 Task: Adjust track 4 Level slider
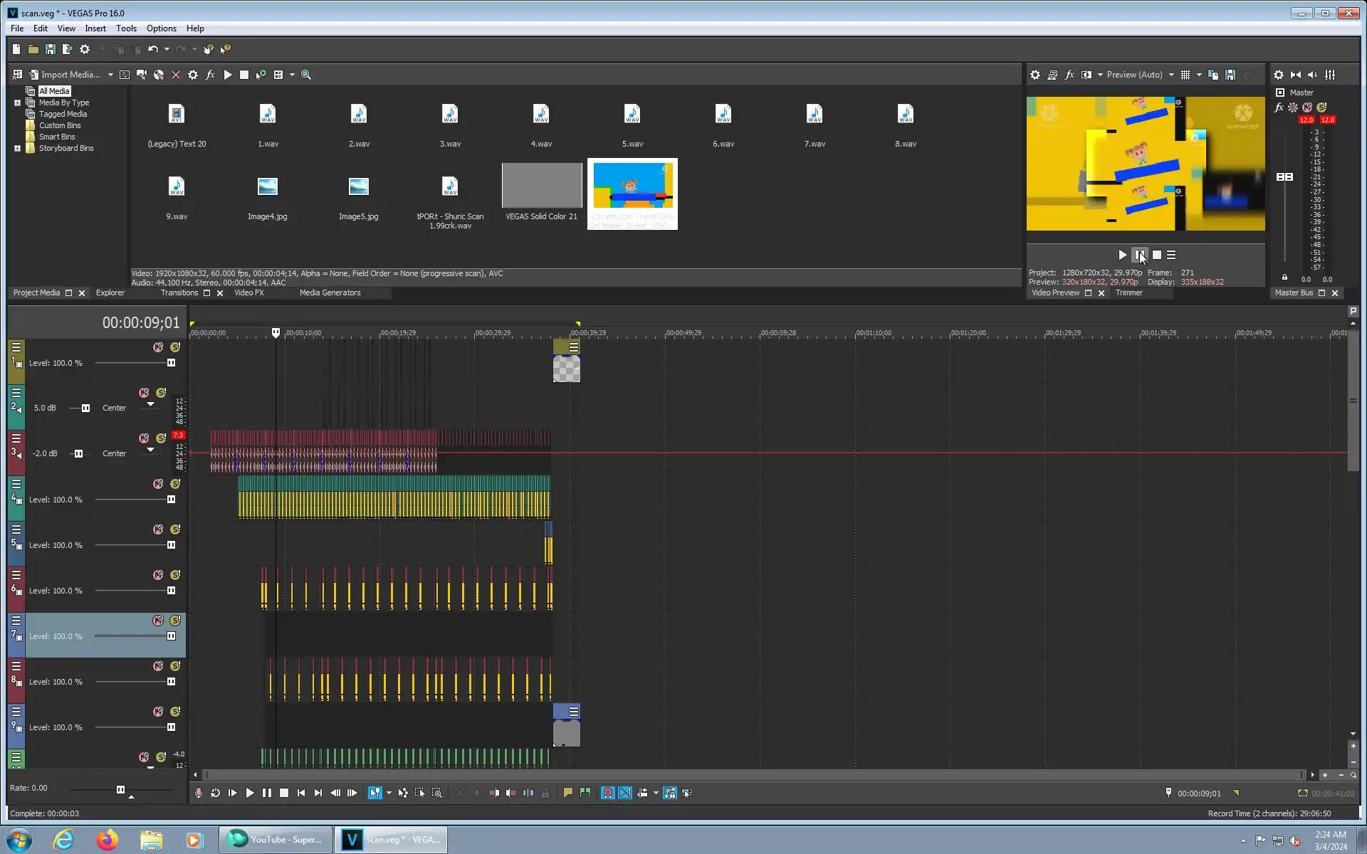pyautogui.click(x=171, y=500)
